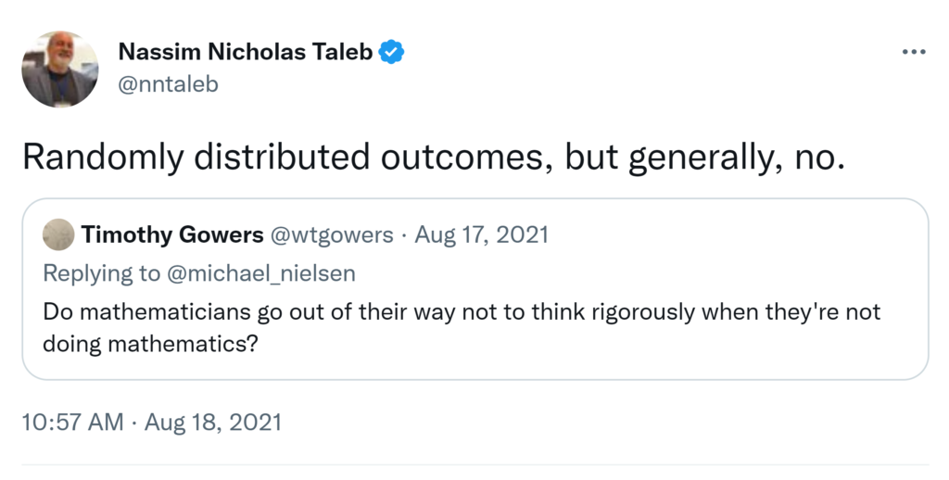
Task: Open the @wtgowers handle
Action: pyautogui.click(x=331, y=235)
